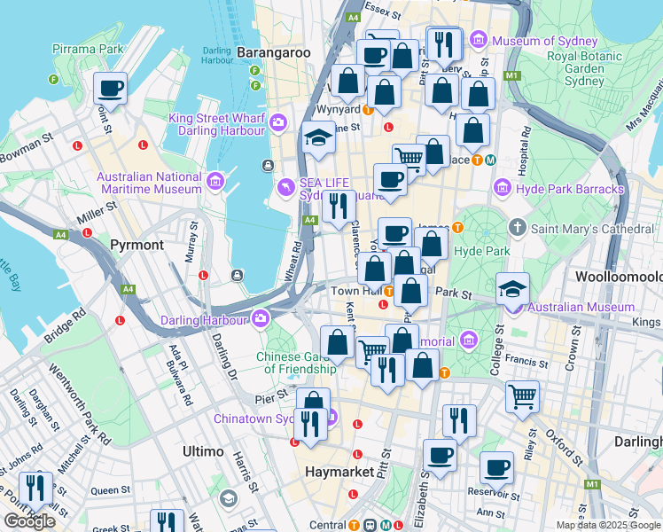The width and height of the screenshot is (663, 532).
Task: Click the Bridge Rd street label
Action: point(65,326)
